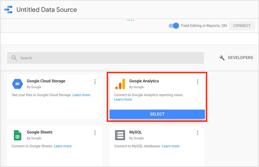
Task: Click the Google Analytics title text
Action: click(x=144, y=81)
